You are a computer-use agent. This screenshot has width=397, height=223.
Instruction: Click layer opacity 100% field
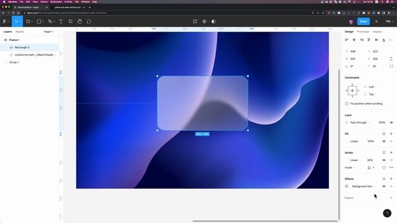(x=381, y=123)
